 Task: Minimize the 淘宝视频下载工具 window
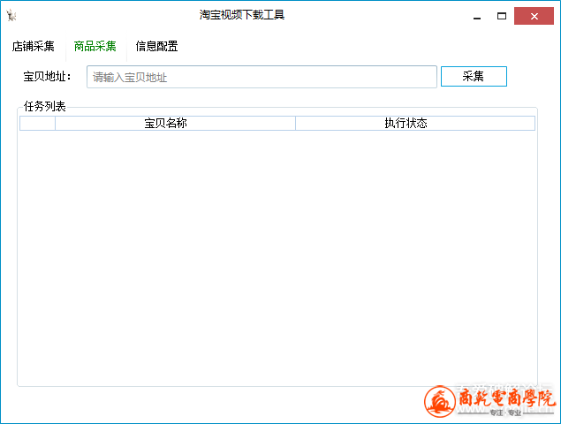(x=477, y=16)
